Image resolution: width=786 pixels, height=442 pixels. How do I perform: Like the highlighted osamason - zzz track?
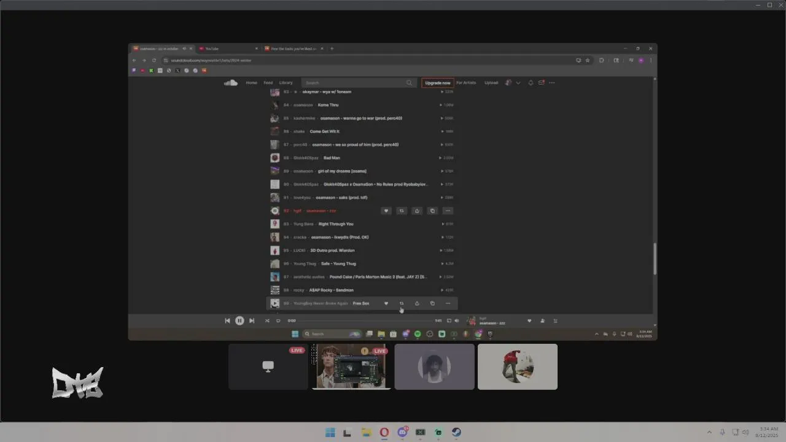[386, 211]
